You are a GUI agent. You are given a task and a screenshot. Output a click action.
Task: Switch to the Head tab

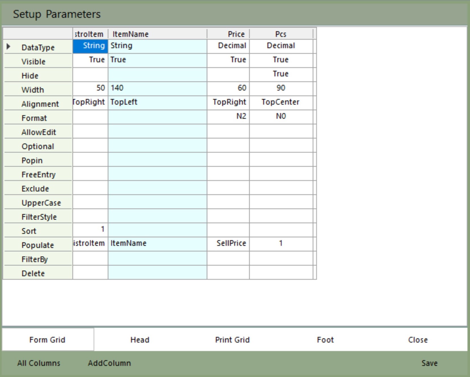click(140, 340)
